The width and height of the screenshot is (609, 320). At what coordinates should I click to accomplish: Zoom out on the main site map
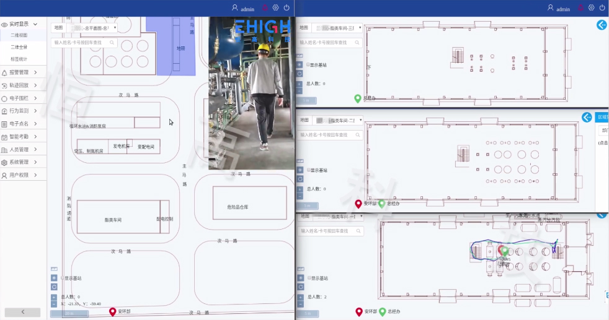[x=54, y=304]
